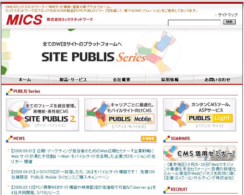Open the PUBLIS Light product banner
The width and height of the screenshot is (244, 195).
coord(199,115)
